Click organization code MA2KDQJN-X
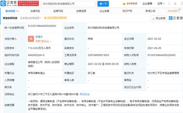Image resolution: width=183 pixels, height=113 pixels. (x=36, y=55)
